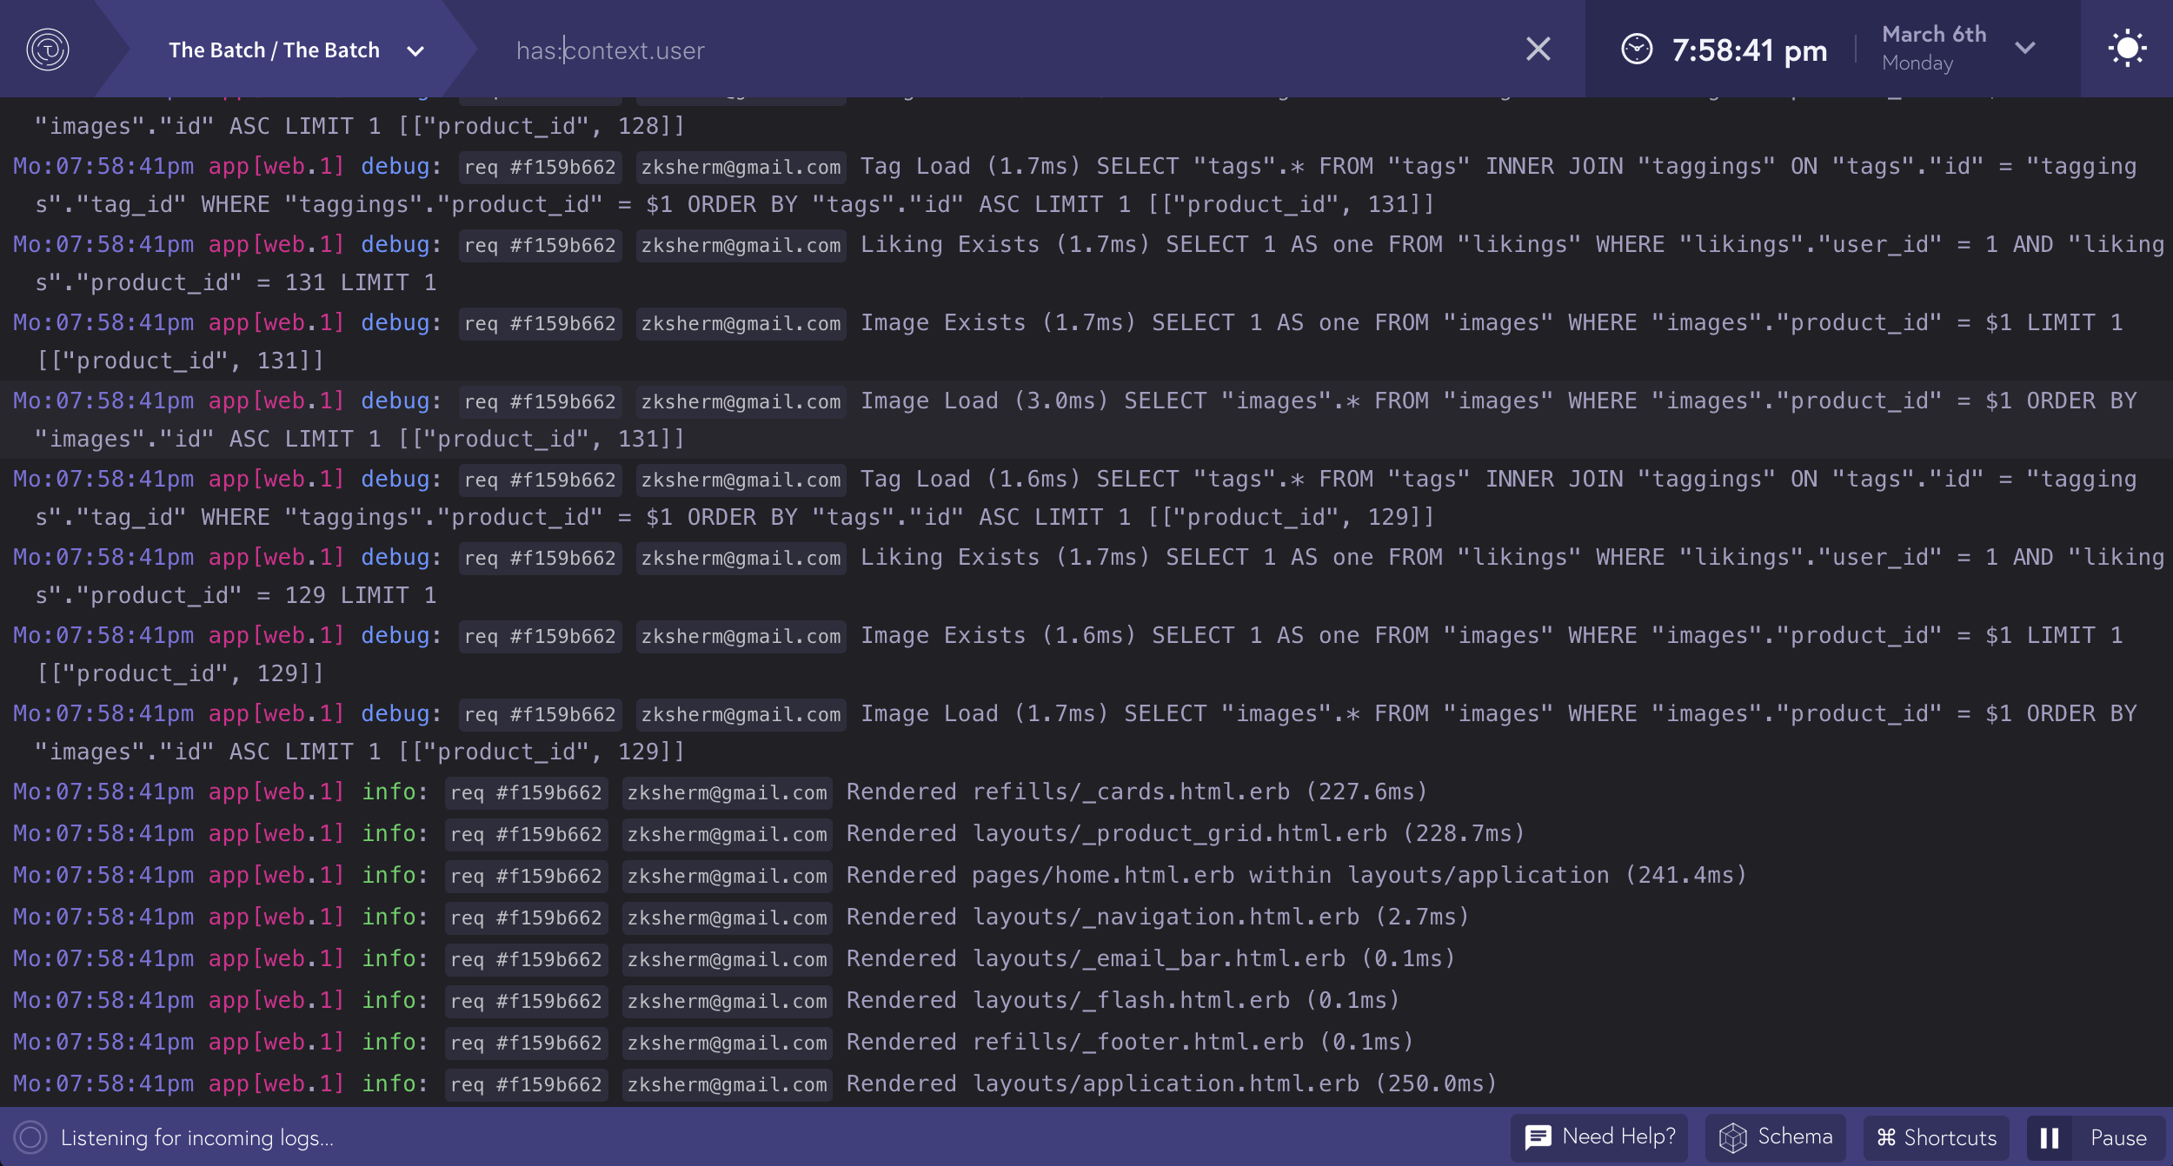Open Need Help? chat
The image size is (2173, 1166).
pos(1599,1137)
